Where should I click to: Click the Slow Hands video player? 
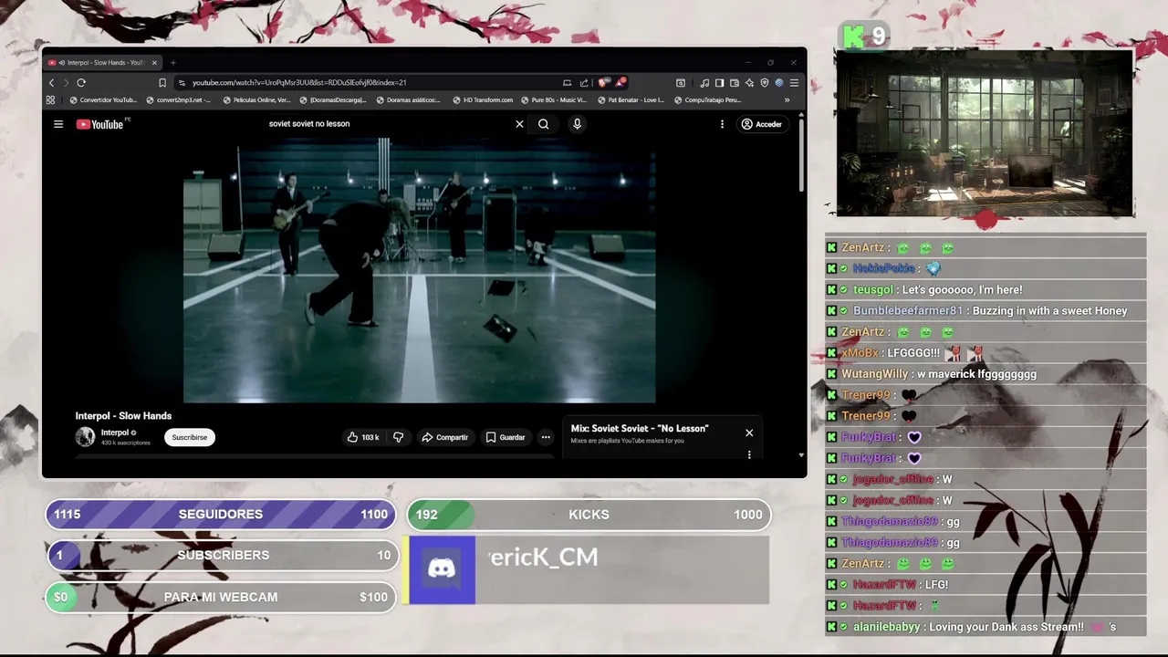point(419,270)
